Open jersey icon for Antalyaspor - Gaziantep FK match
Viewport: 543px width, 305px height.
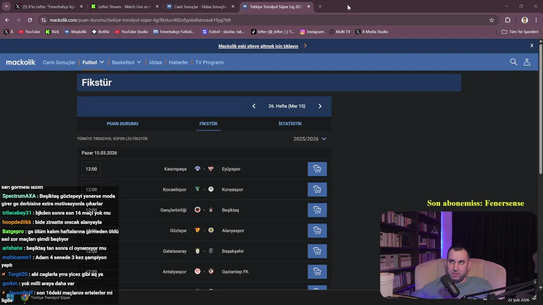(317, 272)
